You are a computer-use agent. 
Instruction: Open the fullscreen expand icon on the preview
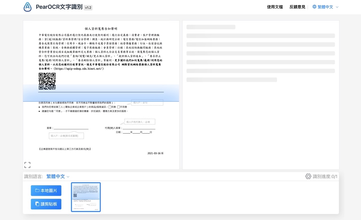pyautogui.click(x=27, y=165)
